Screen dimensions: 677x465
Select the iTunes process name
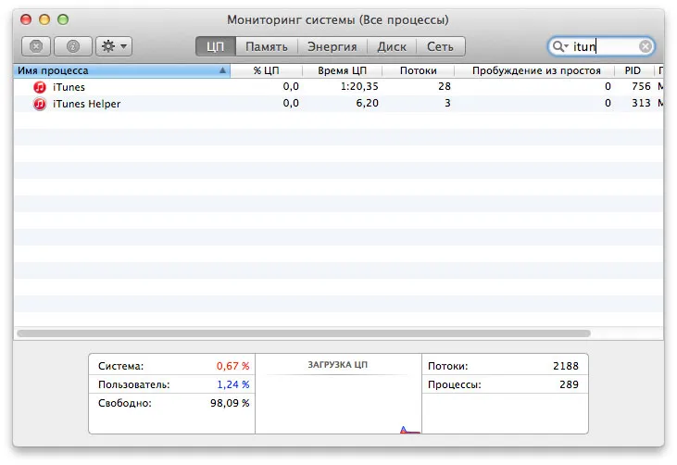click(x=69, y=87)
